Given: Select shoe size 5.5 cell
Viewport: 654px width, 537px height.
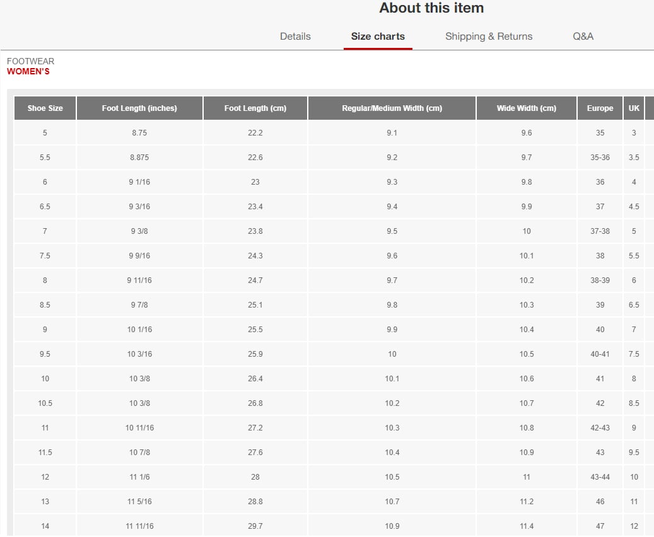Looking at the screenshot, I should tap(45, 157).
